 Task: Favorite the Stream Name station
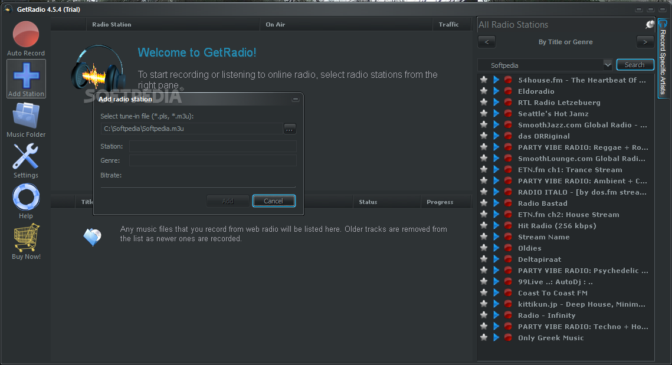point(484,236)
